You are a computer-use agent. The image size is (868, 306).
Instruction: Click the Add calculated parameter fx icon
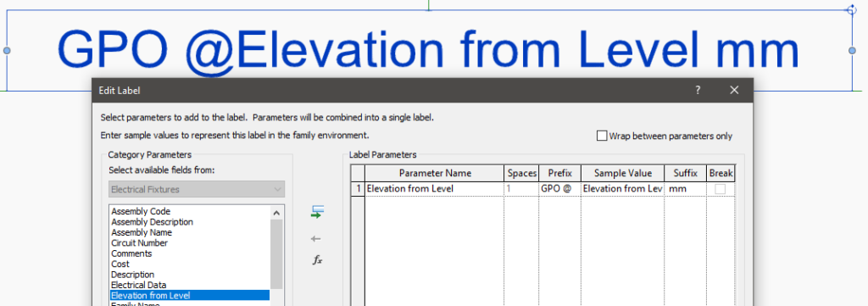point(317,259)
